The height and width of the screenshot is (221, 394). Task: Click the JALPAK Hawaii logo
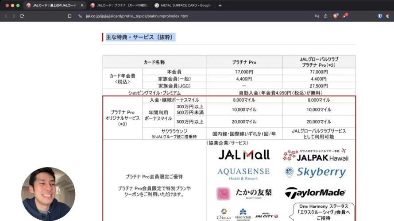click(x=316, y=155)
